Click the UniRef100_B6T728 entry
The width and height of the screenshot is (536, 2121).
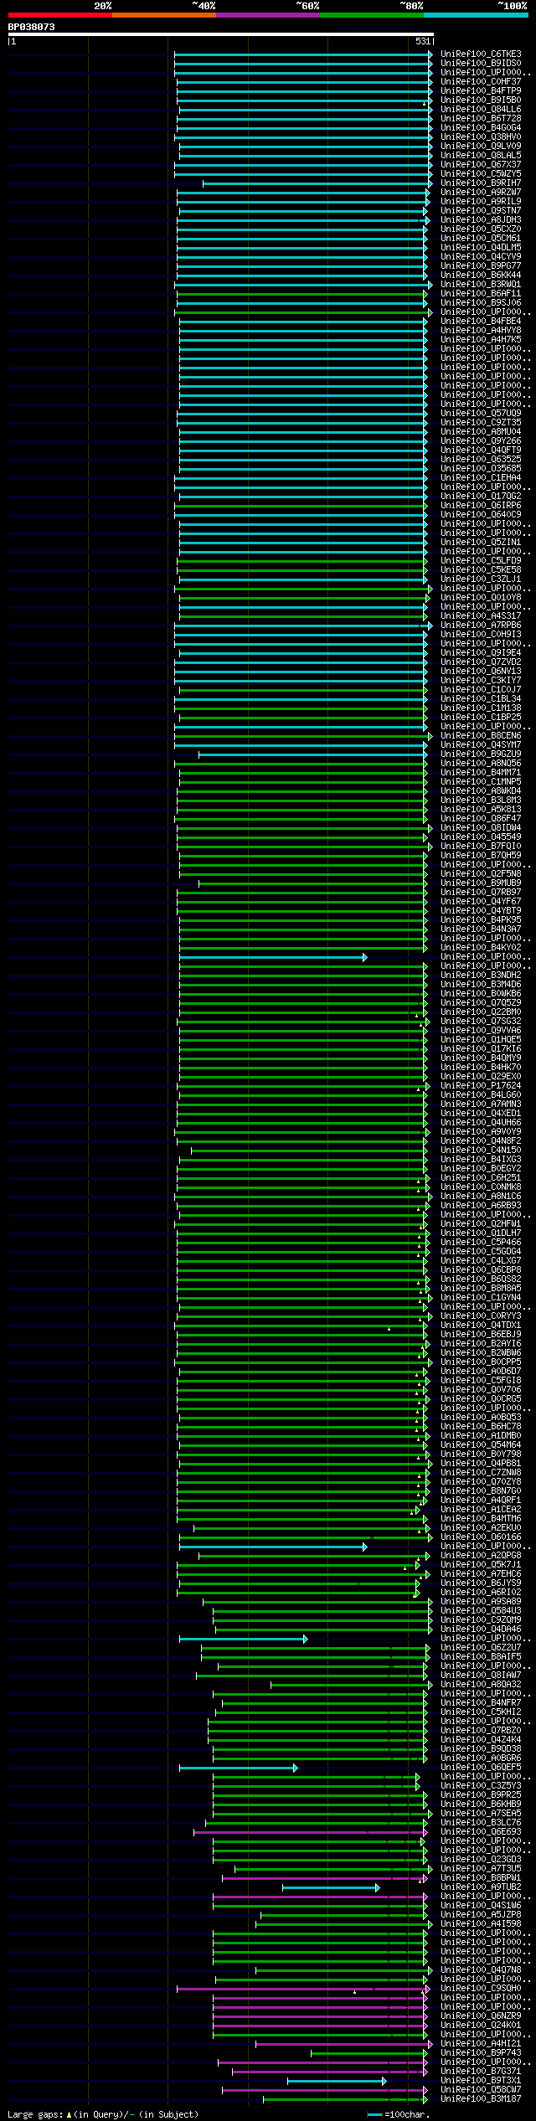(481, 119)
